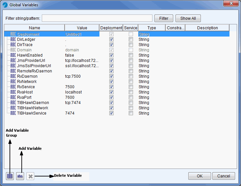The height and width of the screenshot is (186, 241).
Task: Uncheck Deployment checkbox for TIBHawkService
Action: coord(111,113)
